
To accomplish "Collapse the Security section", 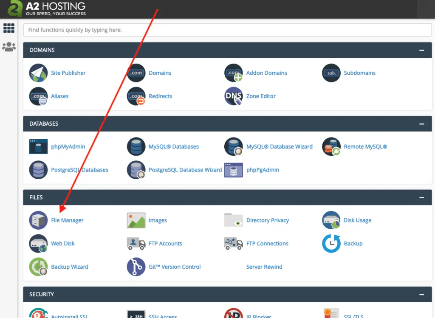I will click(x=421, y=294).
